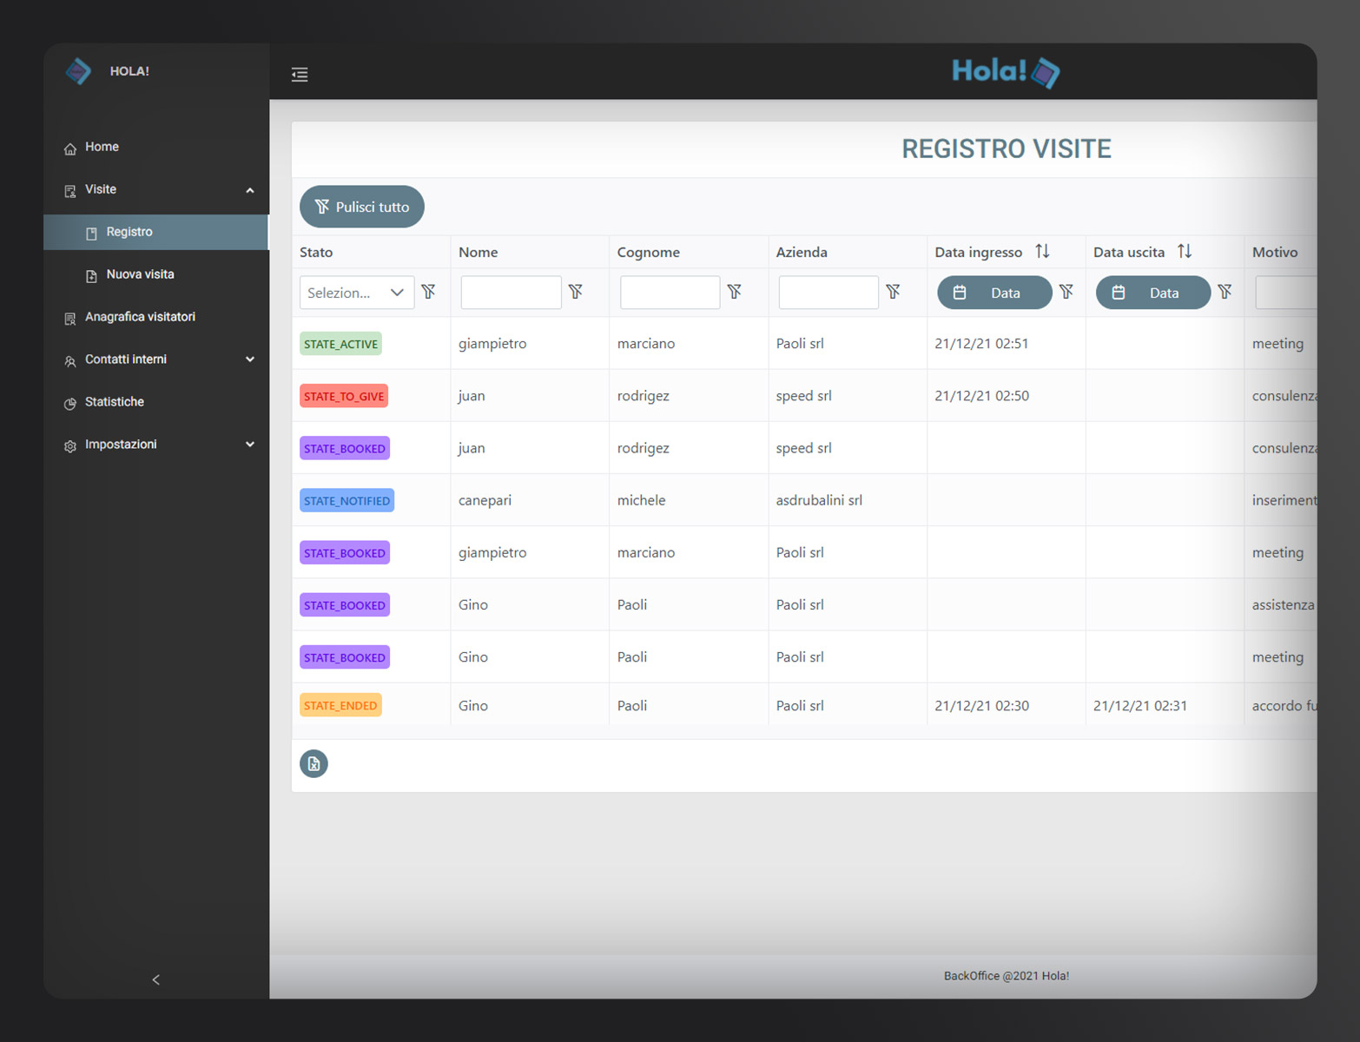This screenshot has height=1042, width=1360.
Task: Sort by Data ingresso arrows icon
Action: (1043, 252)
